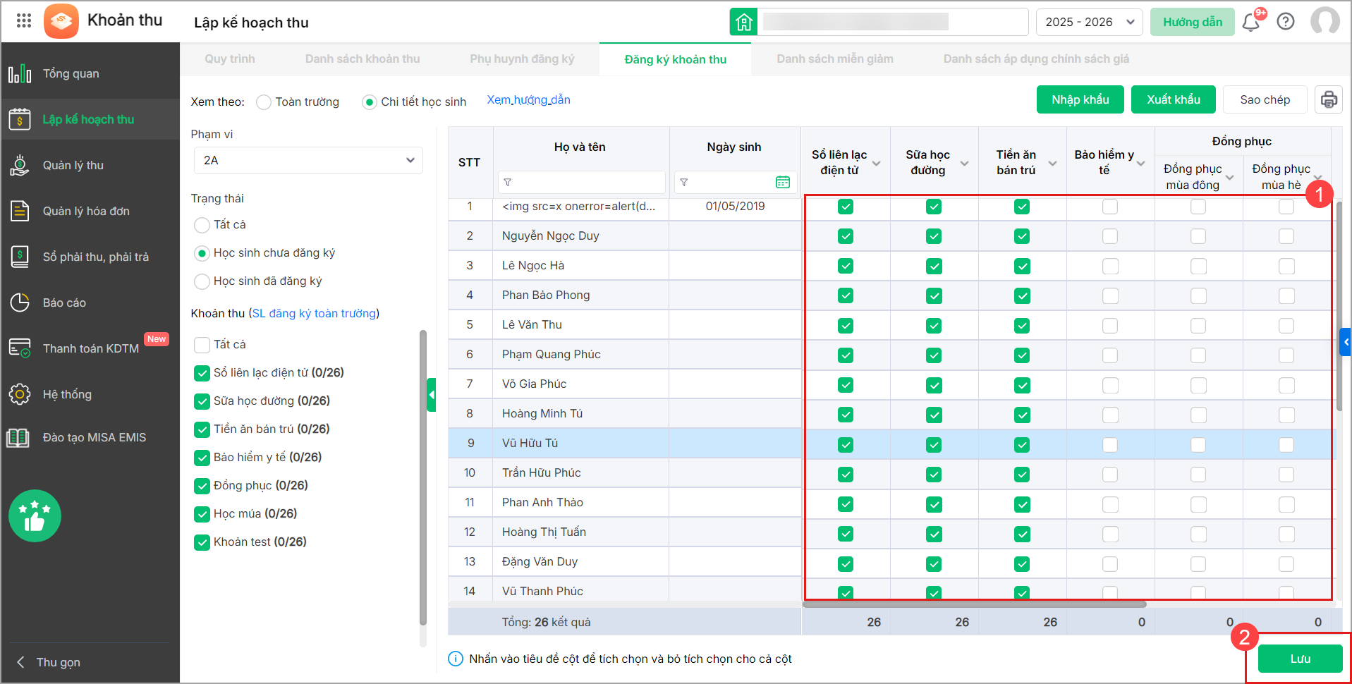This screenshot has width=1352, height=684.
Task: Click the horizontal scrollbar under the table
Action: point(973,604)
